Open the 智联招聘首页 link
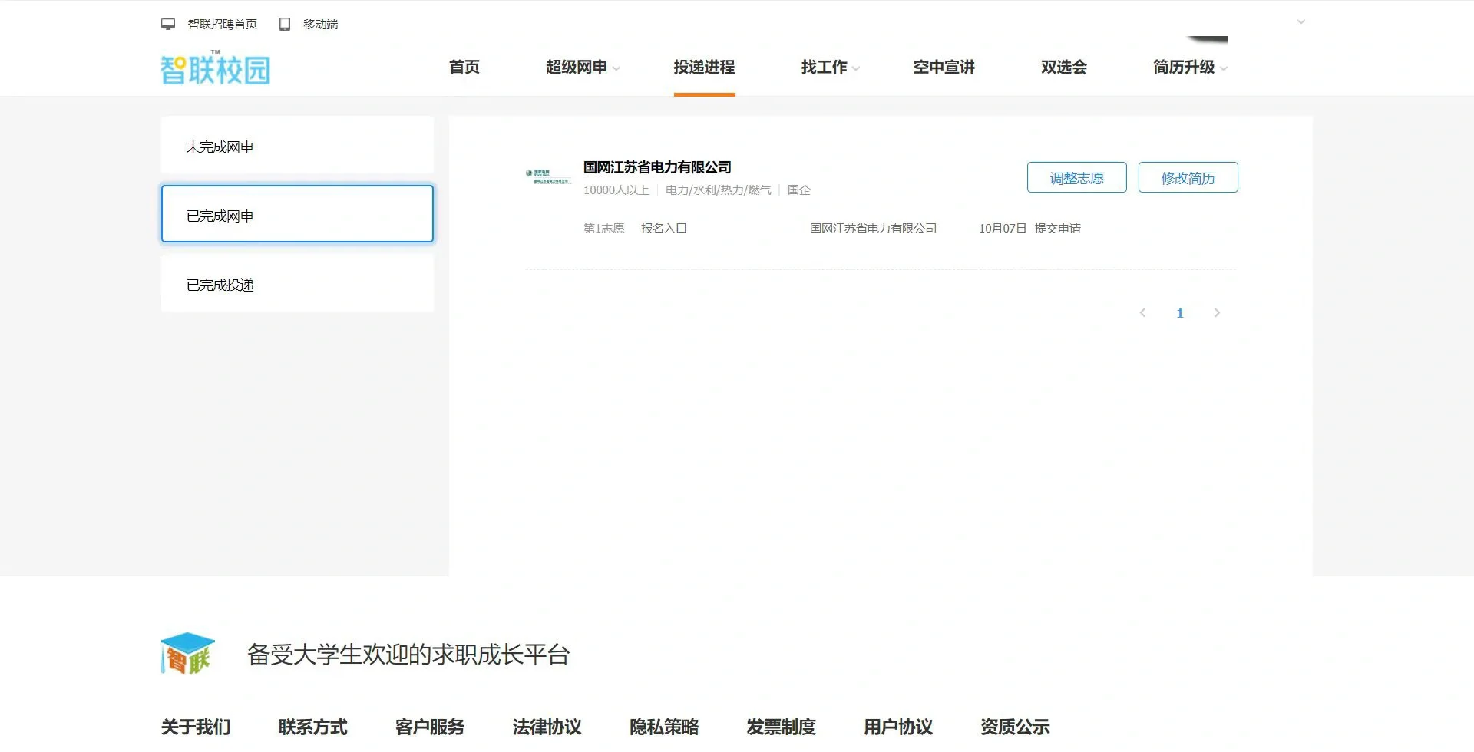 click(x=222, y=25)
